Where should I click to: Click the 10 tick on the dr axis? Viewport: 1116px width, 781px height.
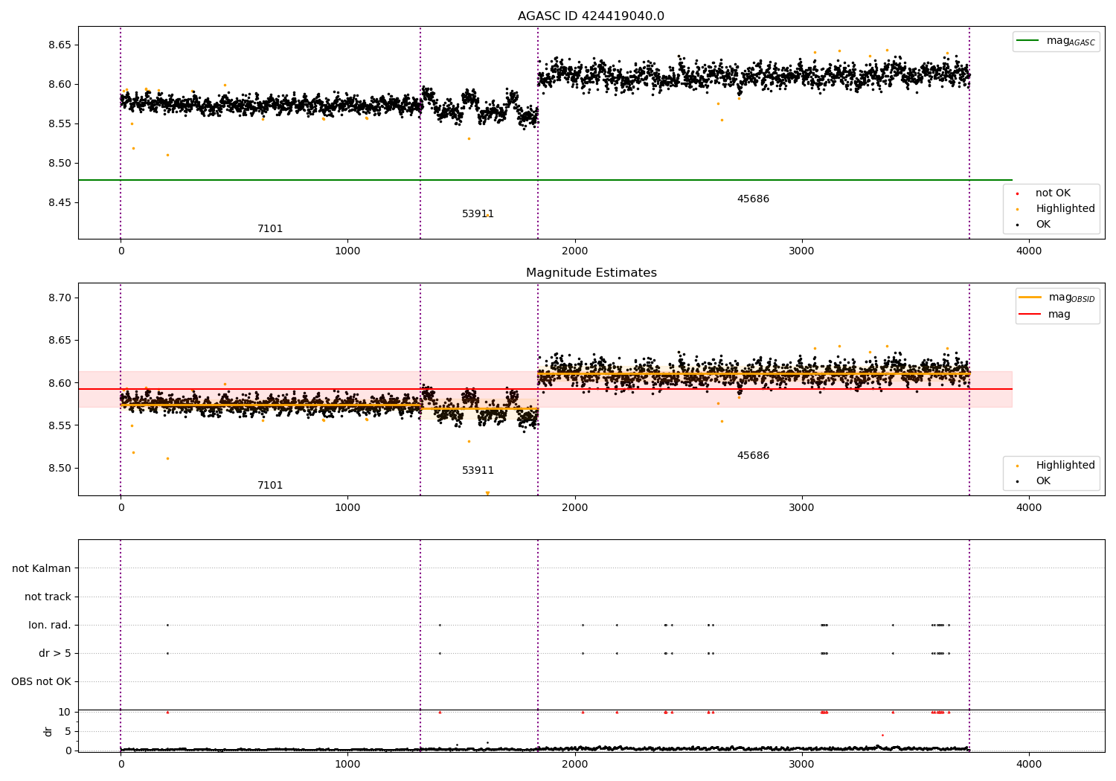pos(65,713)
